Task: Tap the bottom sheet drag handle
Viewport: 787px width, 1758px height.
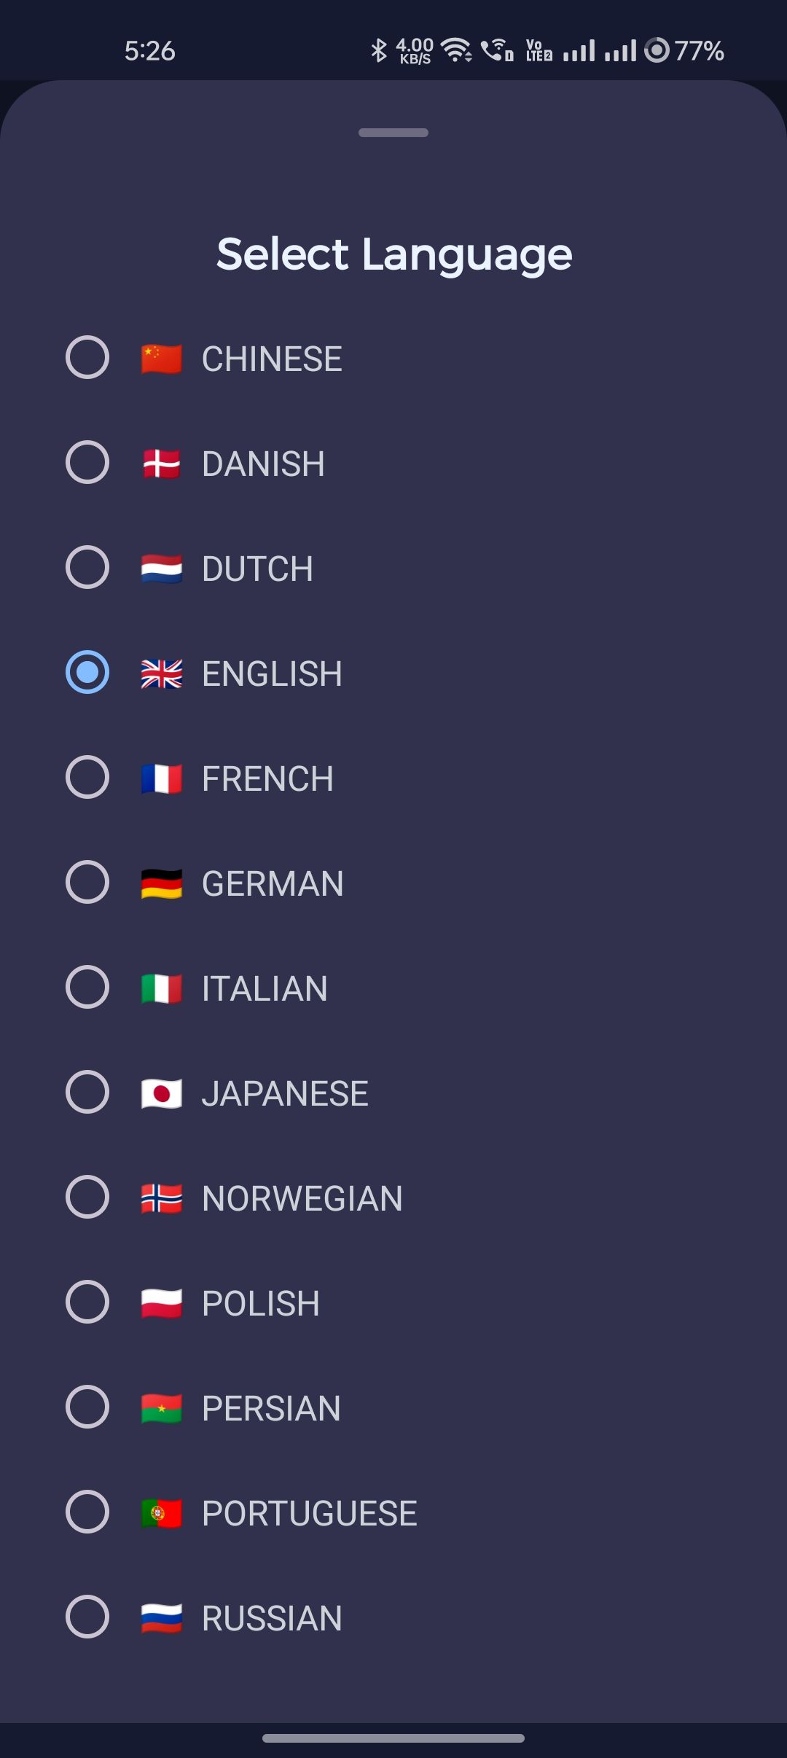Action: pos(393,133)
